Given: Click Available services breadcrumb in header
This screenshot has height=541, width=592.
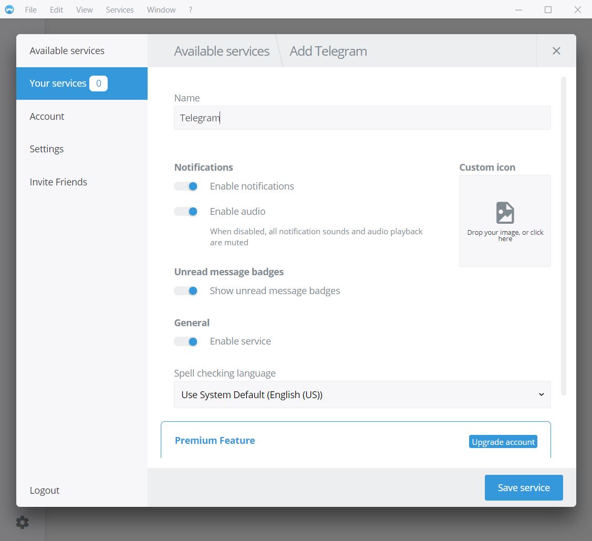Looking at the screenshot, I should click(x=222, y=51).
